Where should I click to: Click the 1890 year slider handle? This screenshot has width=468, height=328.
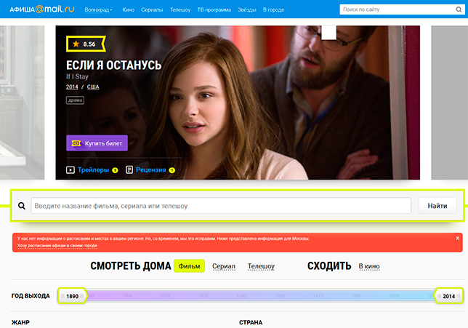click(x=72, y=296)
